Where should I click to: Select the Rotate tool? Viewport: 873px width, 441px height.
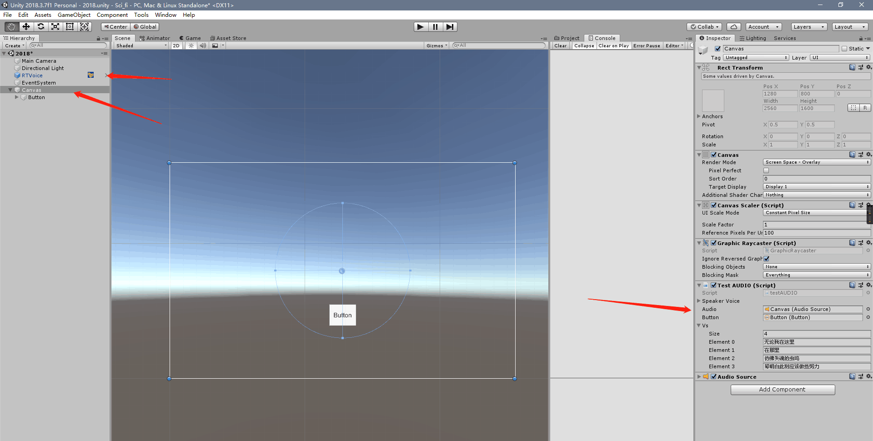click(x=40, y=26)
